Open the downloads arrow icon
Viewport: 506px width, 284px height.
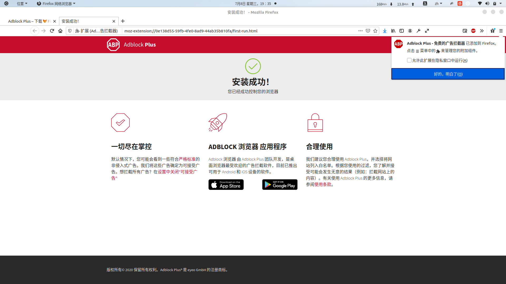385,31
